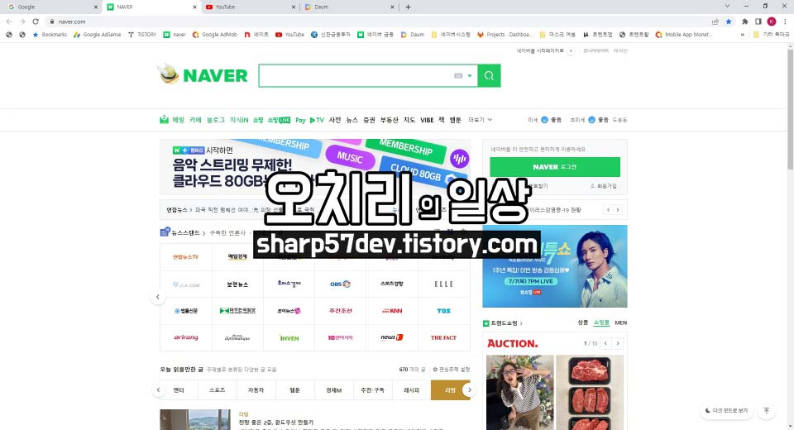The width and height of the screenshot is (794, 430).
Task: Open the ELLE press logo
Action: [x=443, y=284]
